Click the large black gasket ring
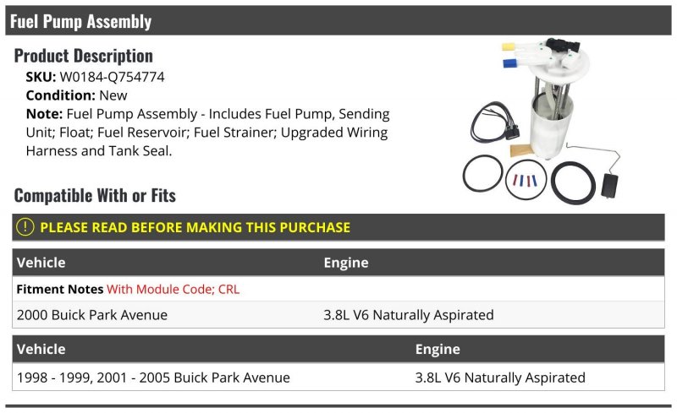The width and height of the screenshot is (677, 413). point(573,182)
